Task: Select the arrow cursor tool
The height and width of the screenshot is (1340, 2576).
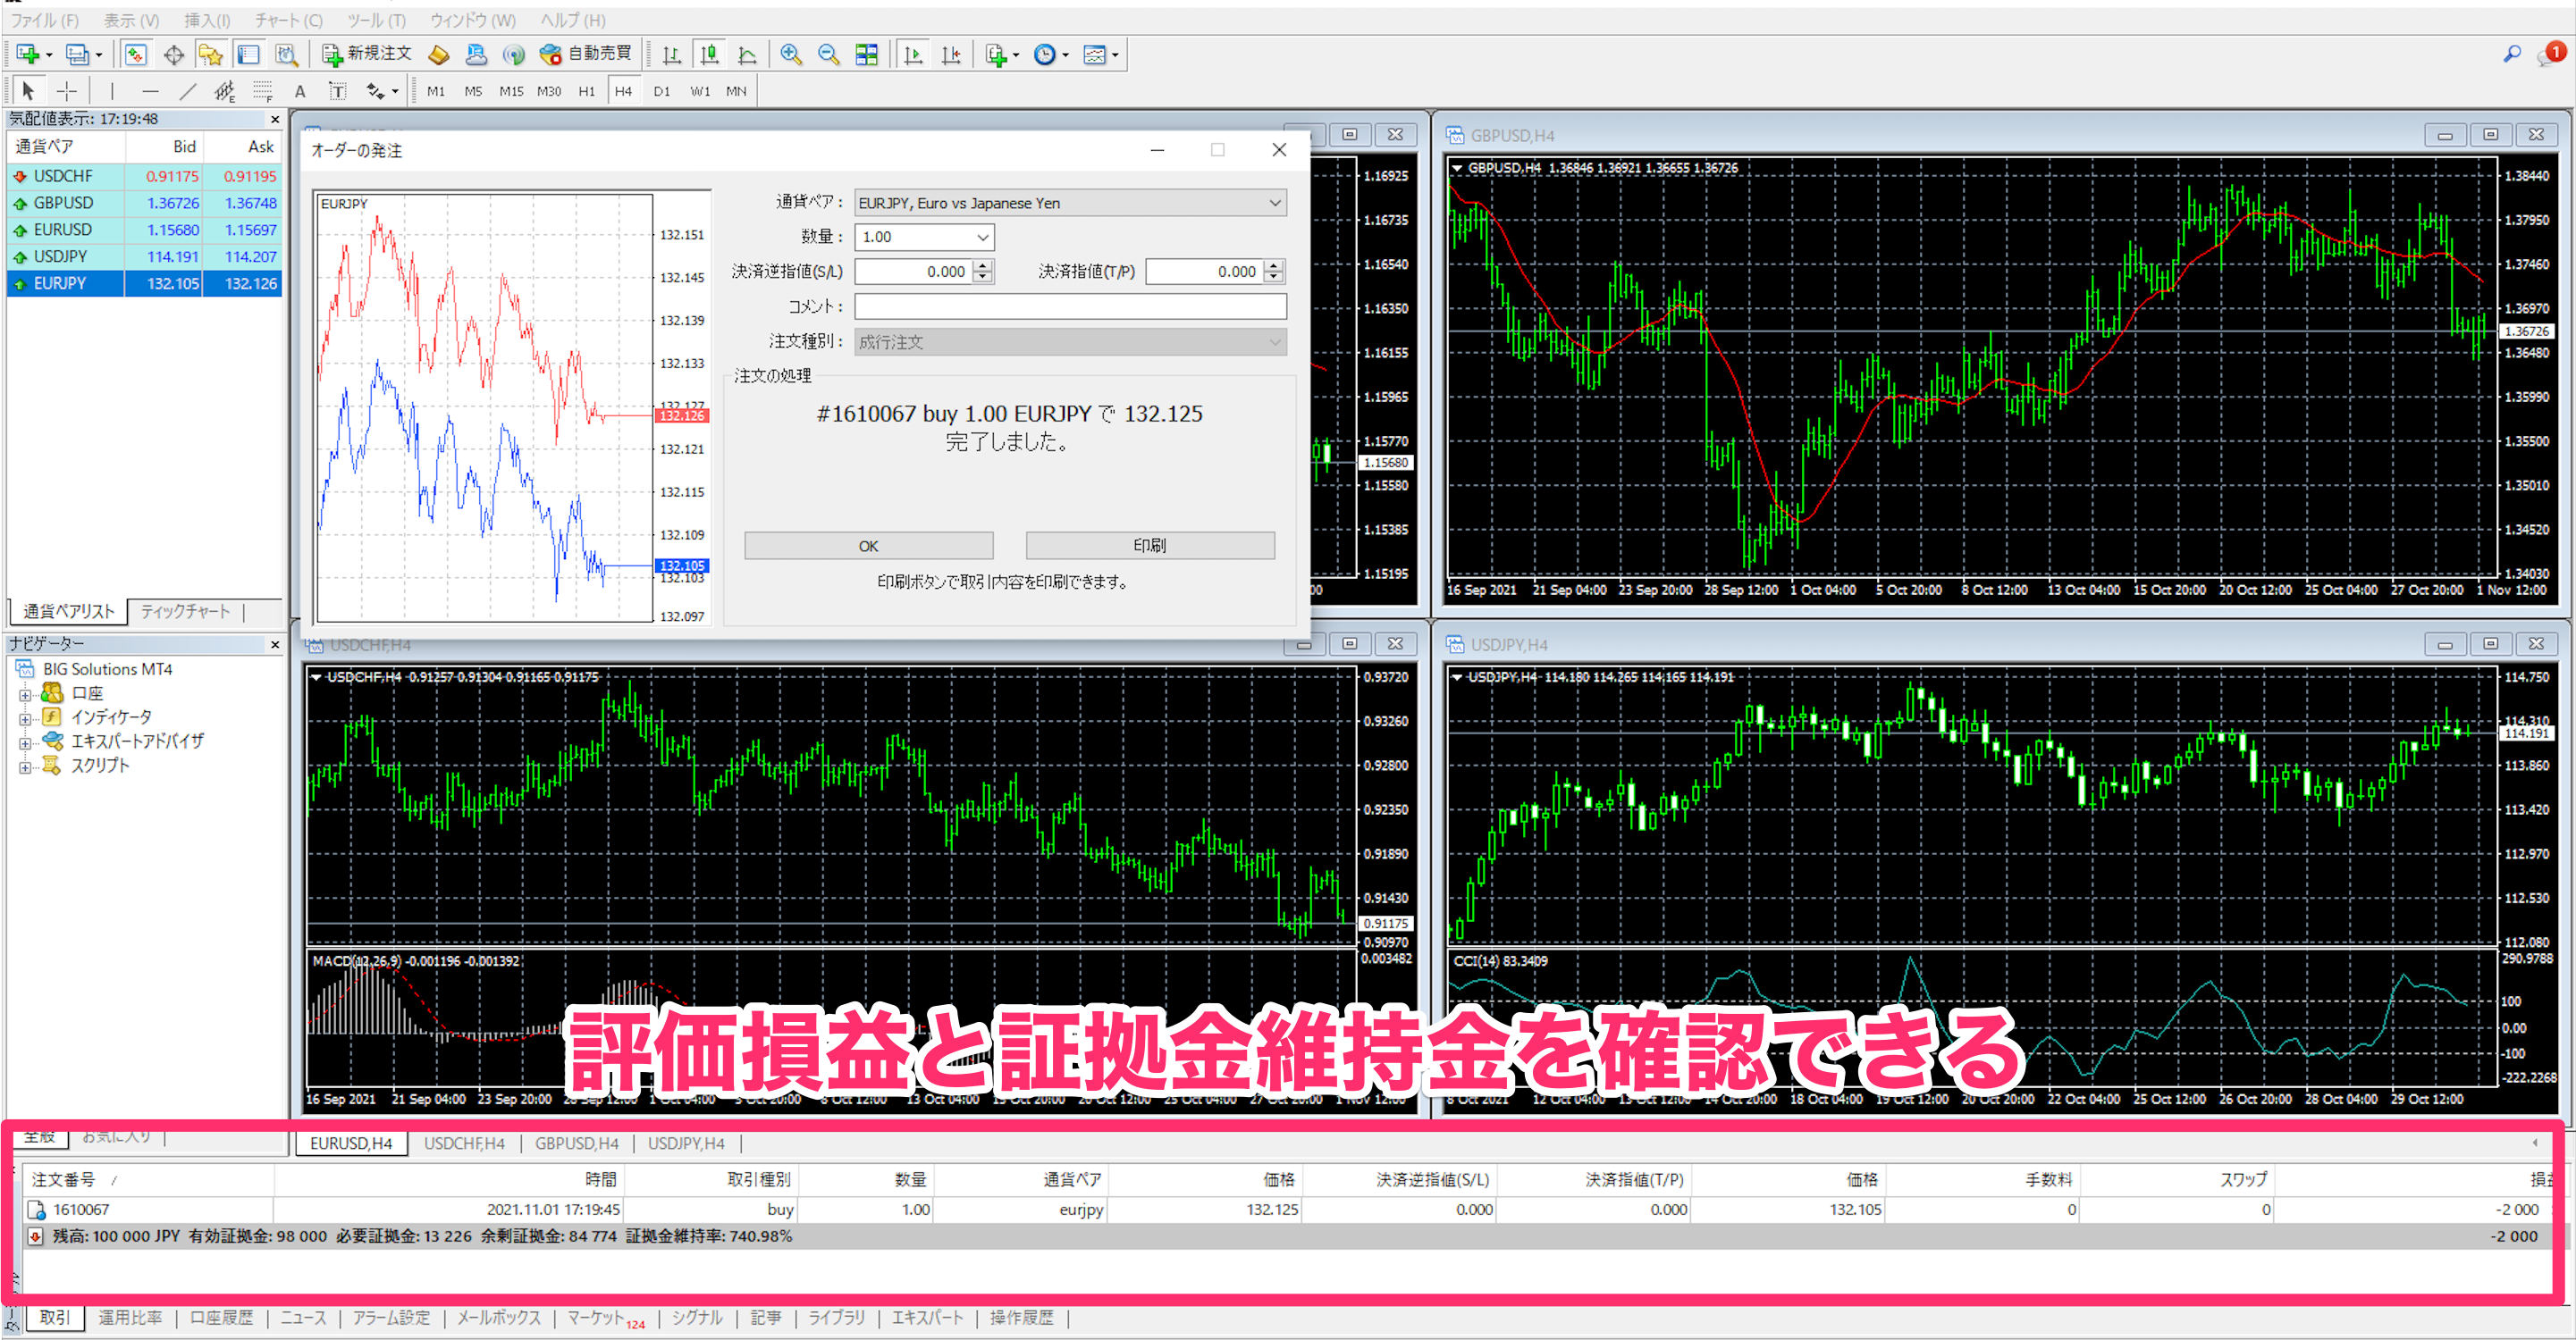Action: (x=28, y=91)
